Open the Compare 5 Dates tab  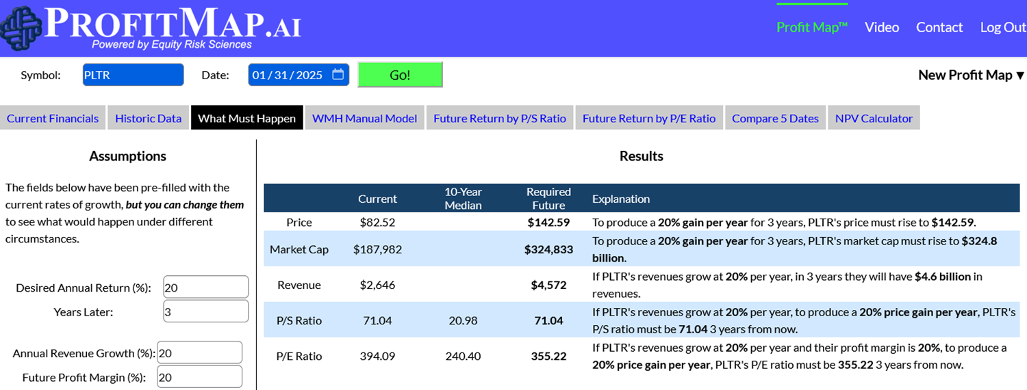775,118
